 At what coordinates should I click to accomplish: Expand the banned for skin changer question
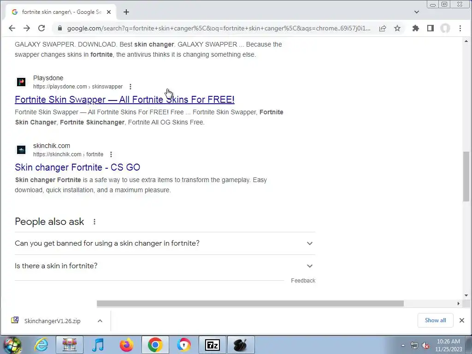coord(165,243)
